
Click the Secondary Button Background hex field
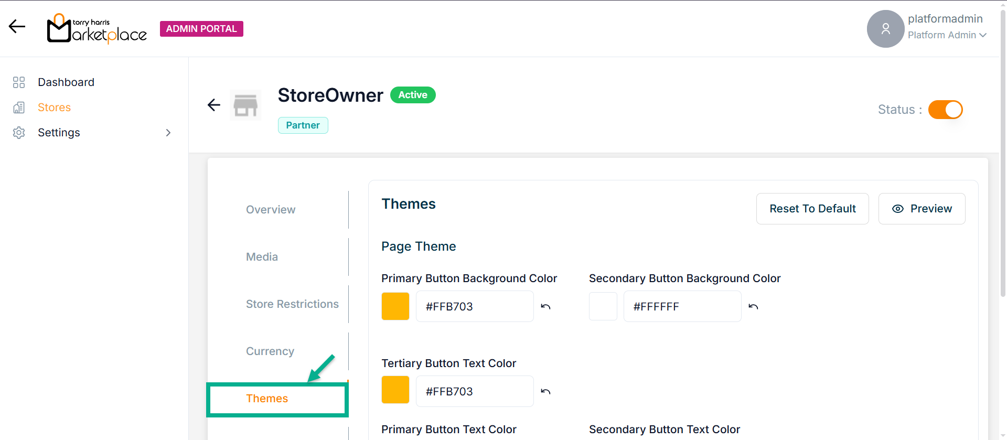click(682, 306)
